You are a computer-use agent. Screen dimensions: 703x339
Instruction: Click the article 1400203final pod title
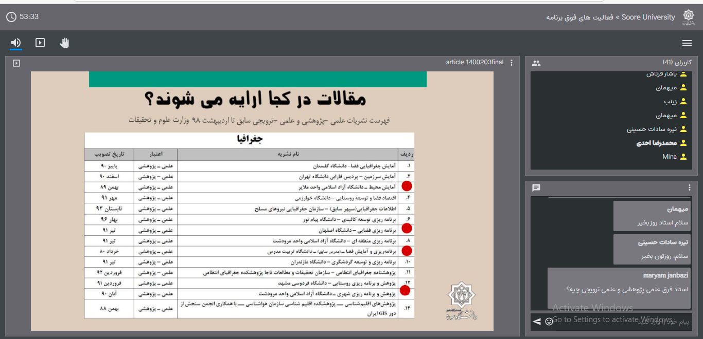(474, 62)
